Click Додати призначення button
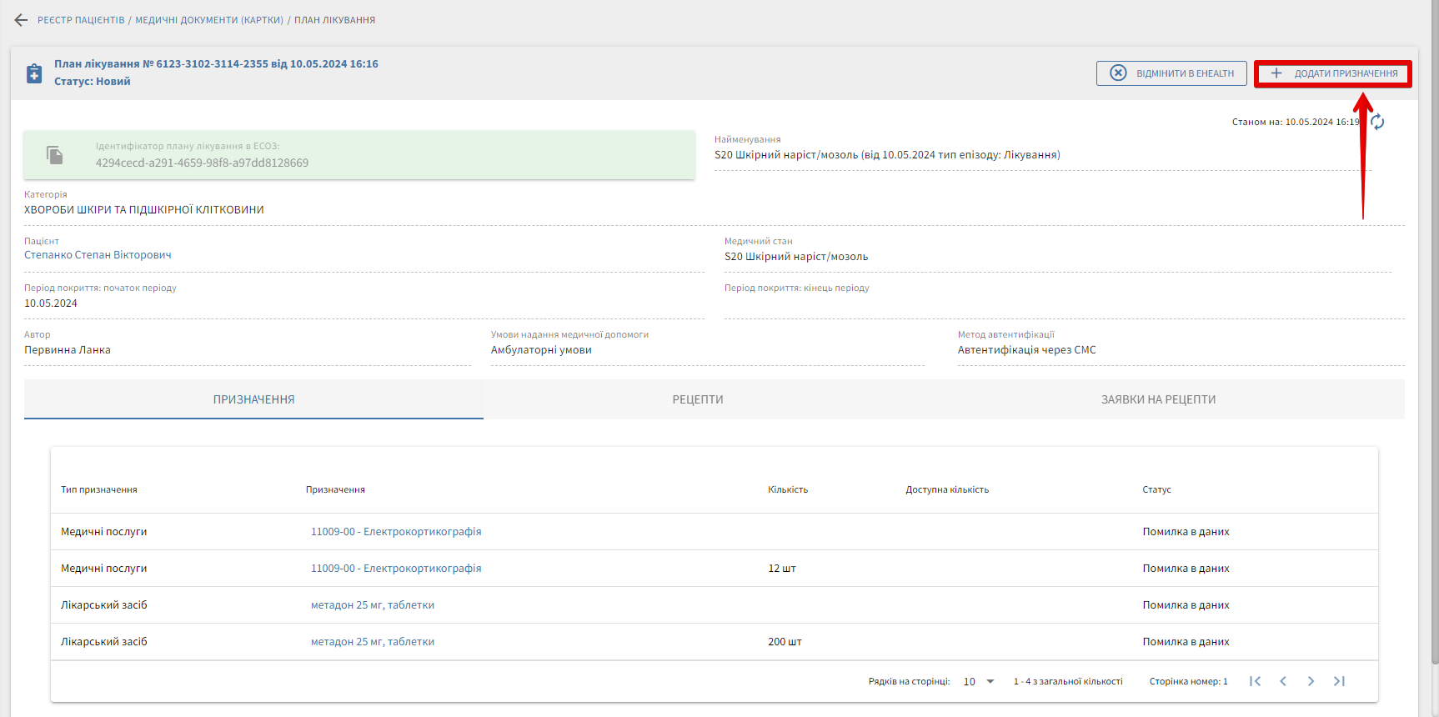 [x=1333, y=73]
